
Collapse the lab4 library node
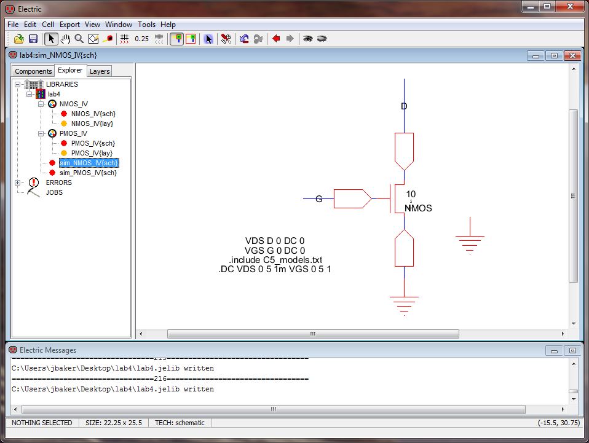(29, 94)
